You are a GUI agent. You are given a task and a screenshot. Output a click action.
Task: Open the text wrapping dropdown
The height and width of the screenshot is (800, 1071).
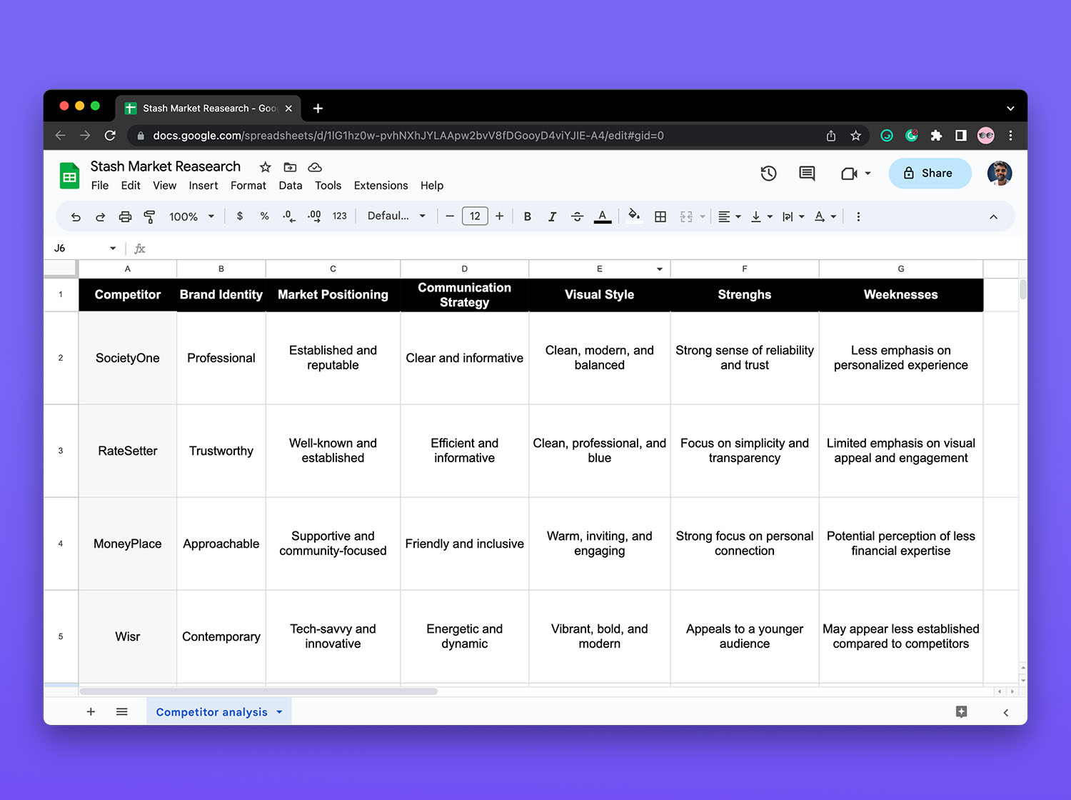(x=793, y=216)
